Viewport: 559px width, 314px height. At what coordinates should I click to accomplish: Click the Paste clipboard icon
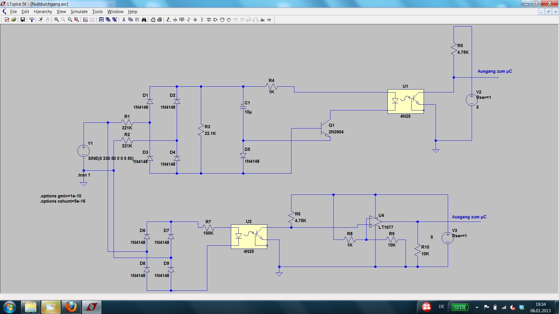pyautogui.click(x=137, y=20)
